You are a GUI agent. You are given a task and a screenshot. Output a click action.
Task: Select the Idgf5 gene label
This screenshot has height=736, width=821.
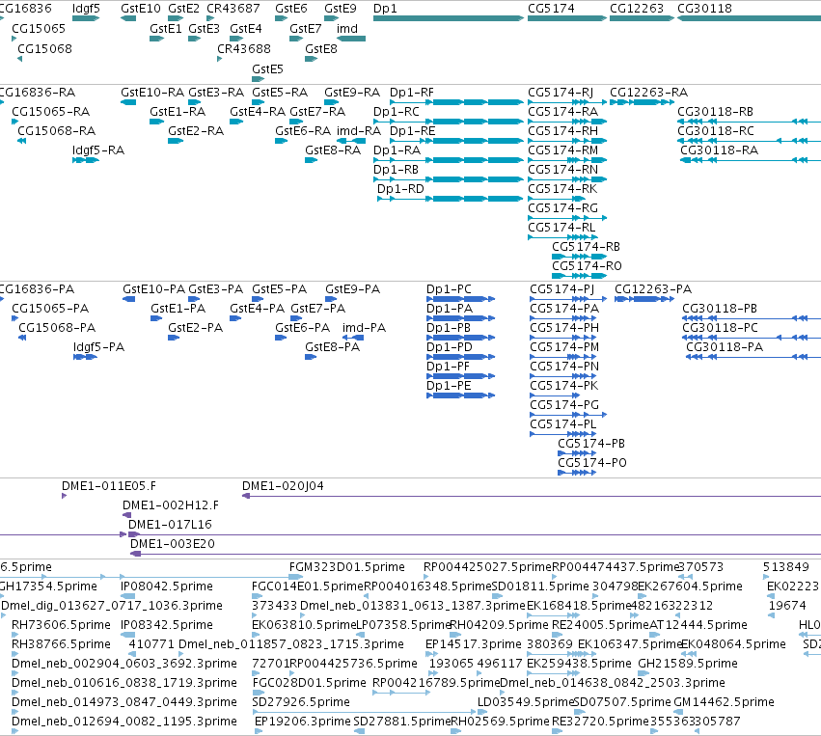(x=86, y=9)
